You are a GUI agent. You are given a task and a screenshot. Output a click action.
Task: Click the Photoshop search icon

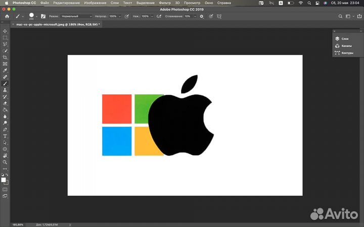[x=340, y=16]
